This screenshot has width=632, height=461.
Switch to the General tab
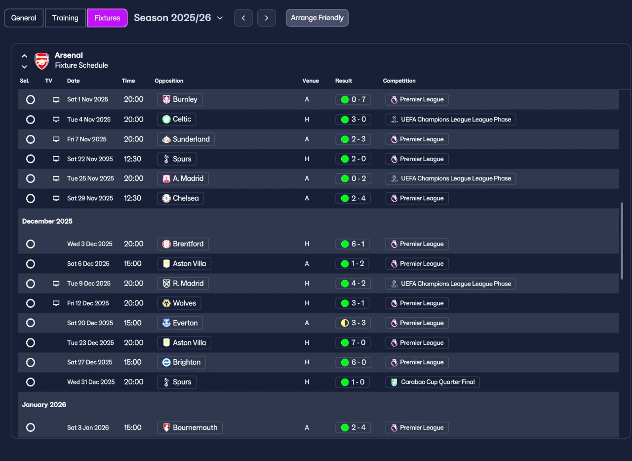24,18
